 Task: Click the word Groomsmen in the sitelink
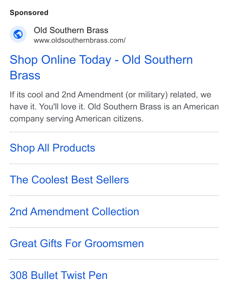click(x=114, y=243)
